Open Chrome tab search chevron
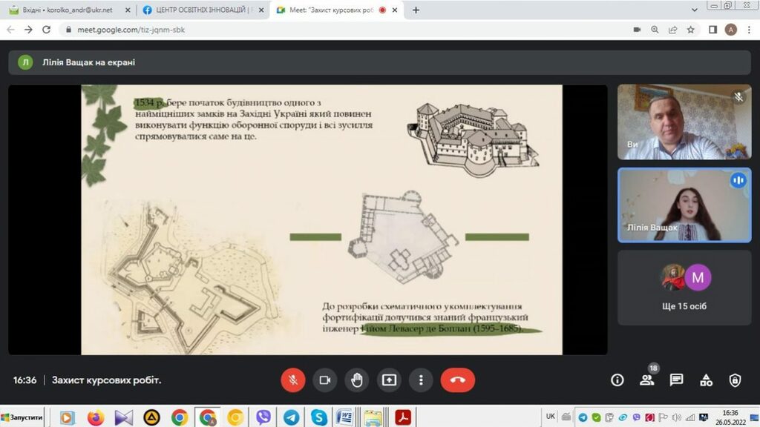 694,10
